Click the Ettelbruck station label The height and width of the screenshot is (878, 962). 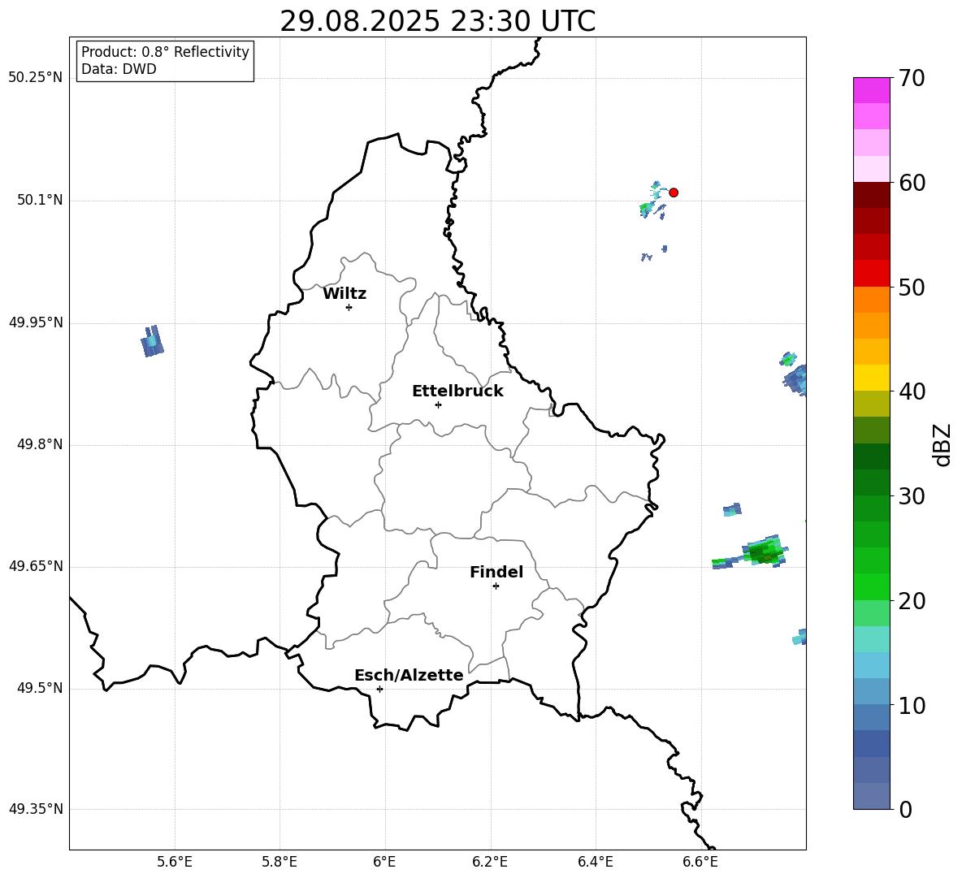click(x=457, y=391)
